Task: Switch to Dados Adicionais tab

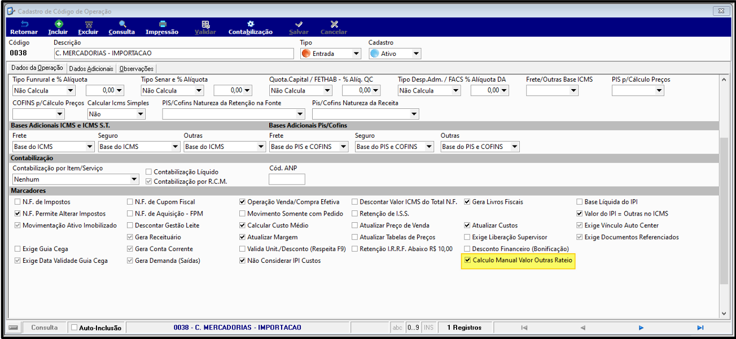Action: point(91,68)
